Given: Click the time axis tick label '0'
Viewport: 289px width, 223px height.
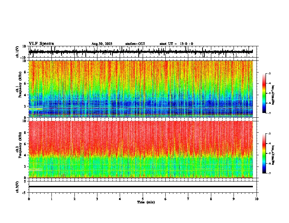Looking at the screenshot, I should (x=29, y=199).
